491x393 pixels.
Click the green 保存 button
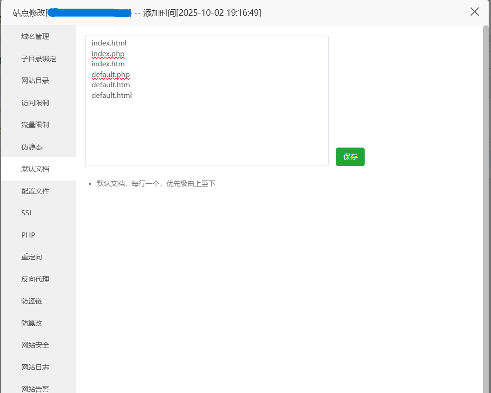(350, 157)
